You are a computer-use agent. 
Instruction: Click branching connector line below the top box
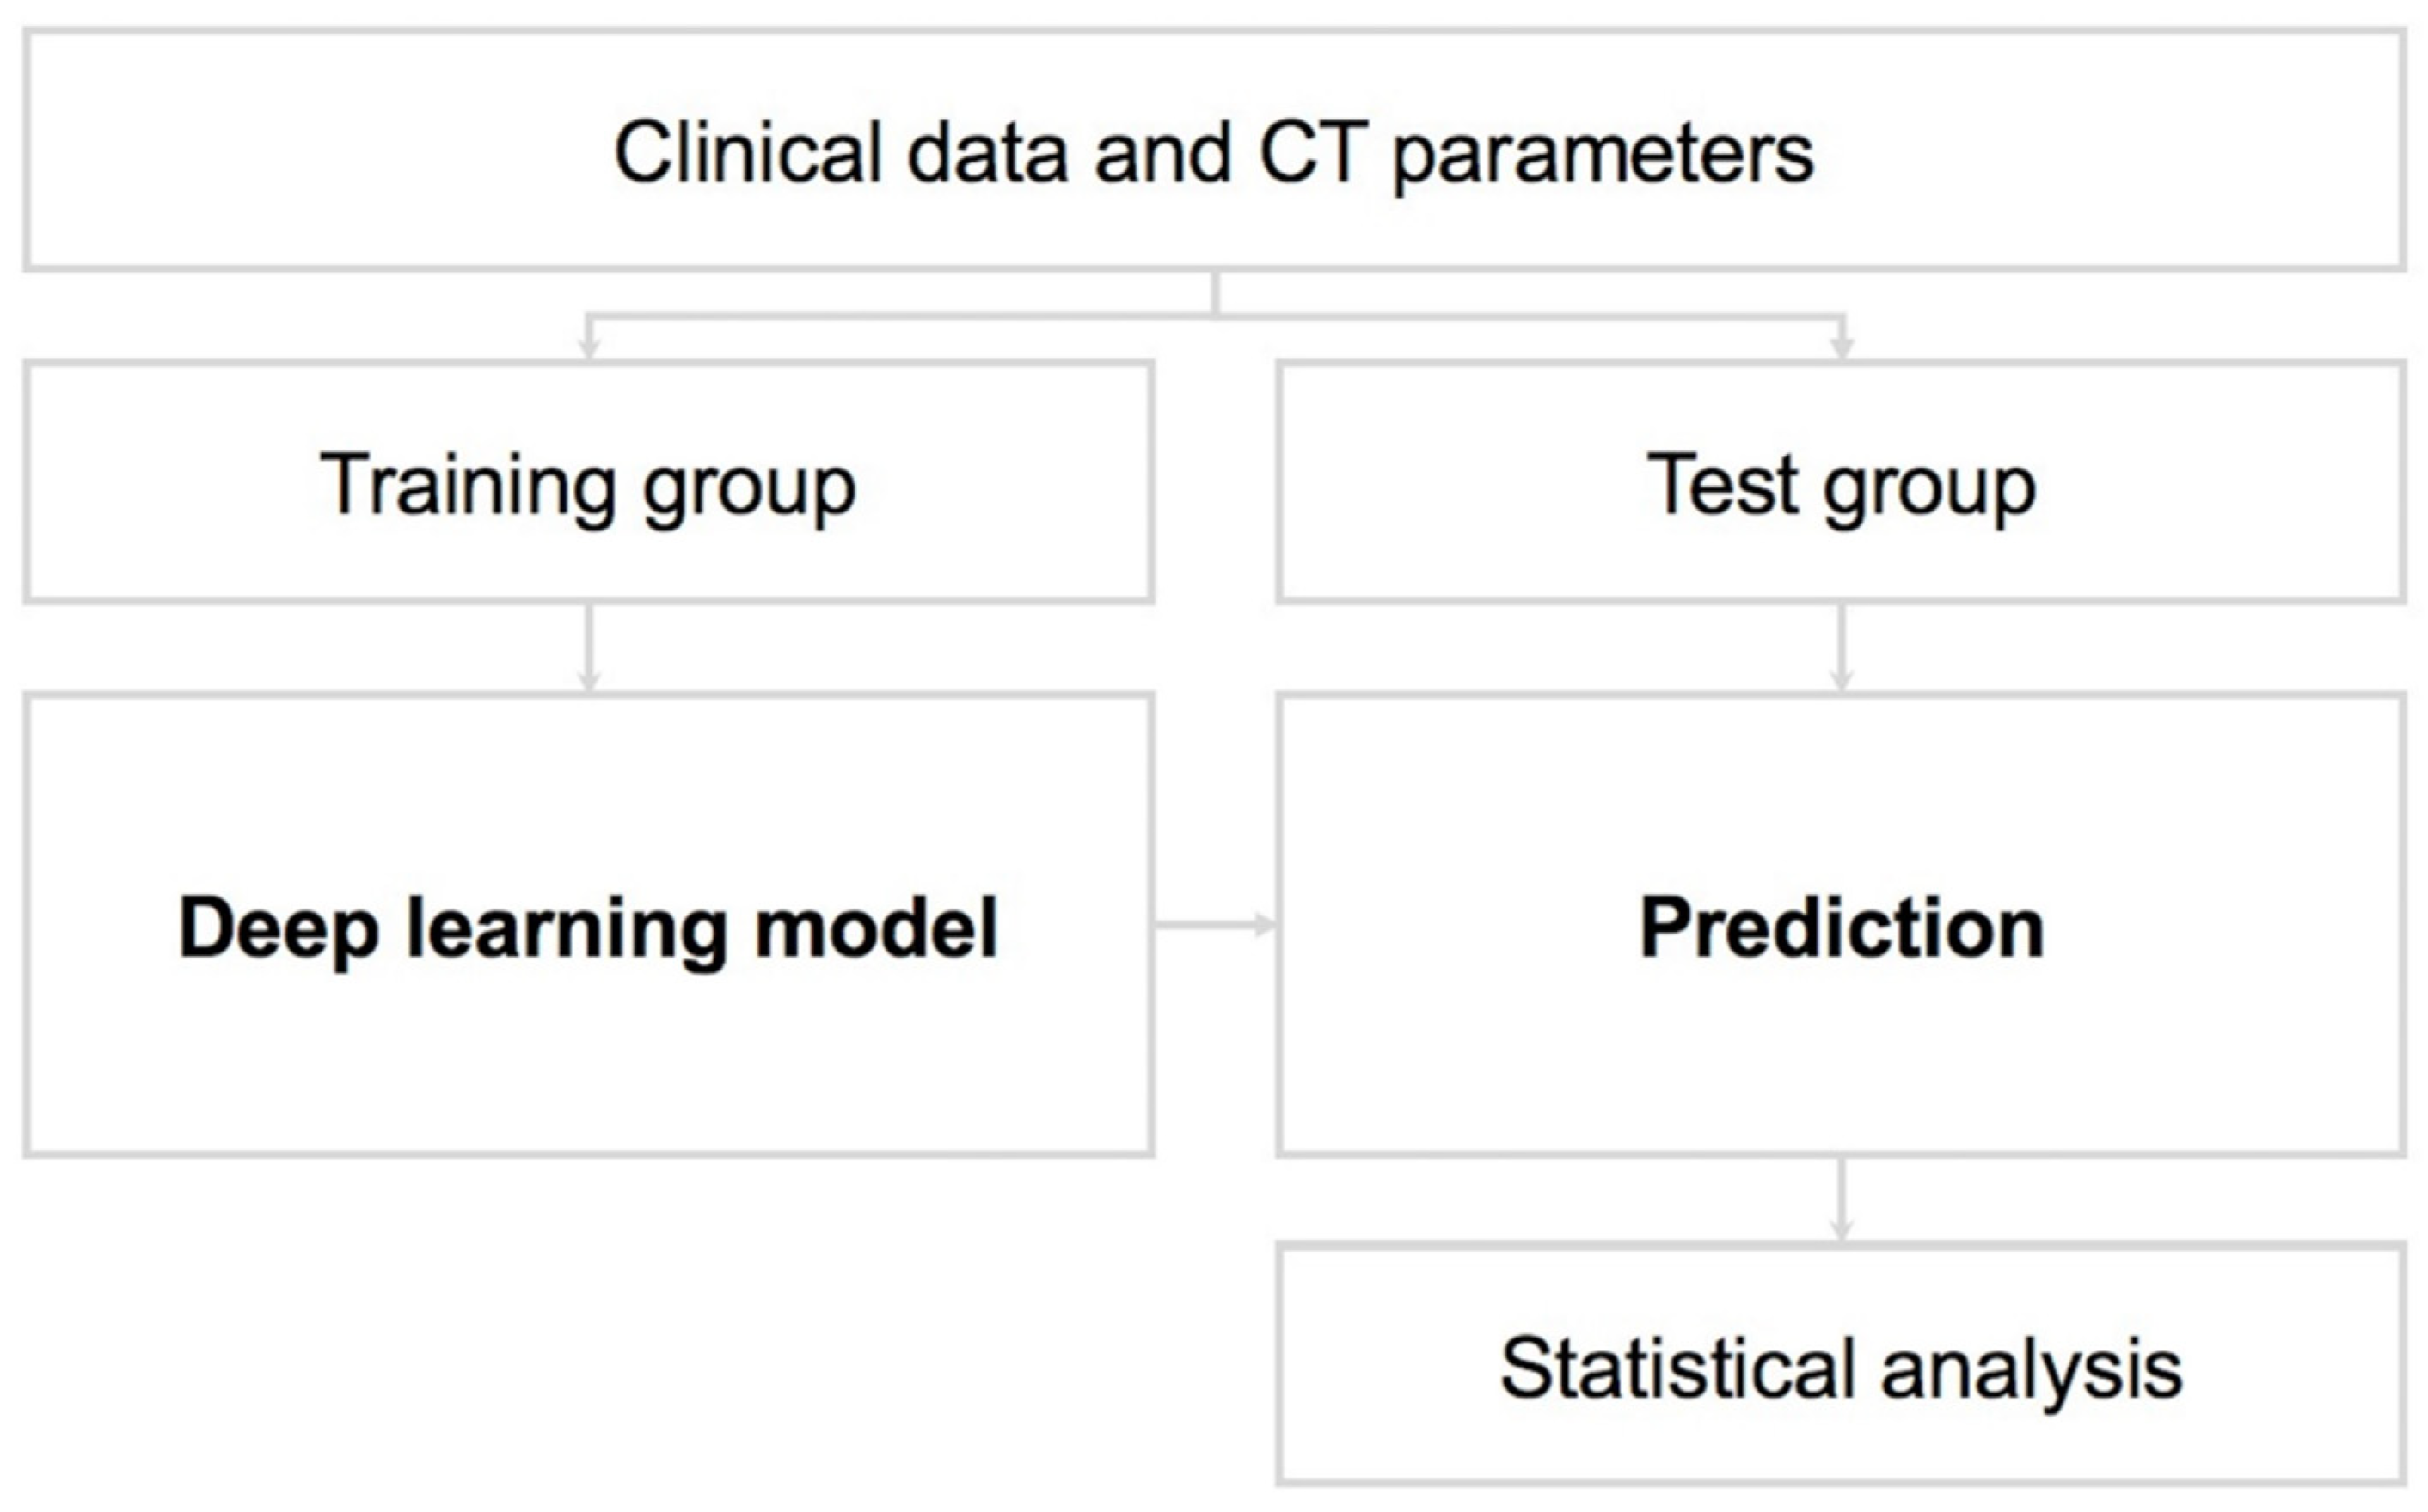[1215, 317]
